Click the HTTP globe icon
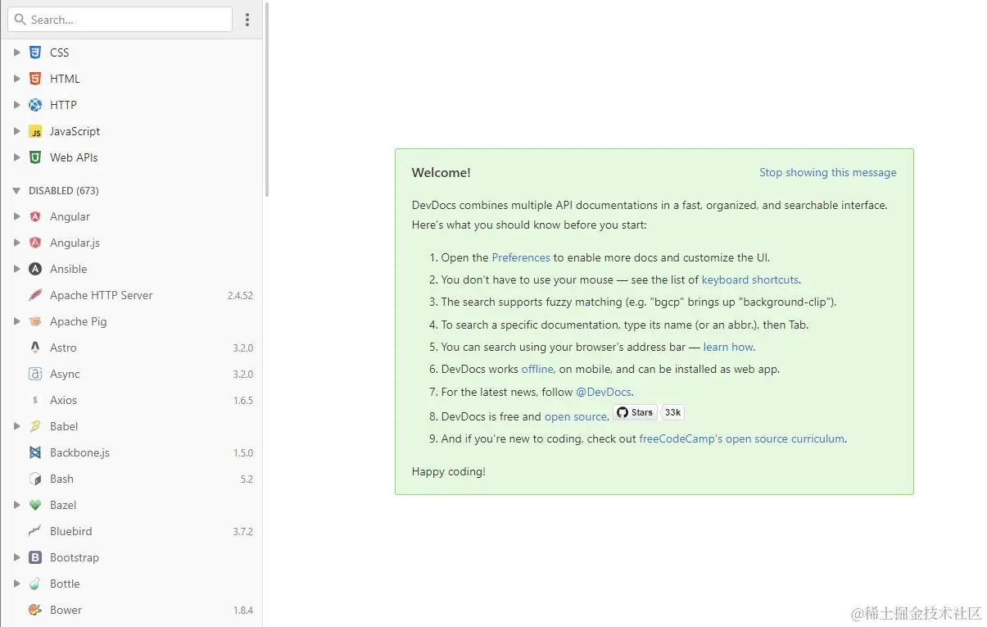This screenshot has height=627, width=987. (x=35, y=105)
